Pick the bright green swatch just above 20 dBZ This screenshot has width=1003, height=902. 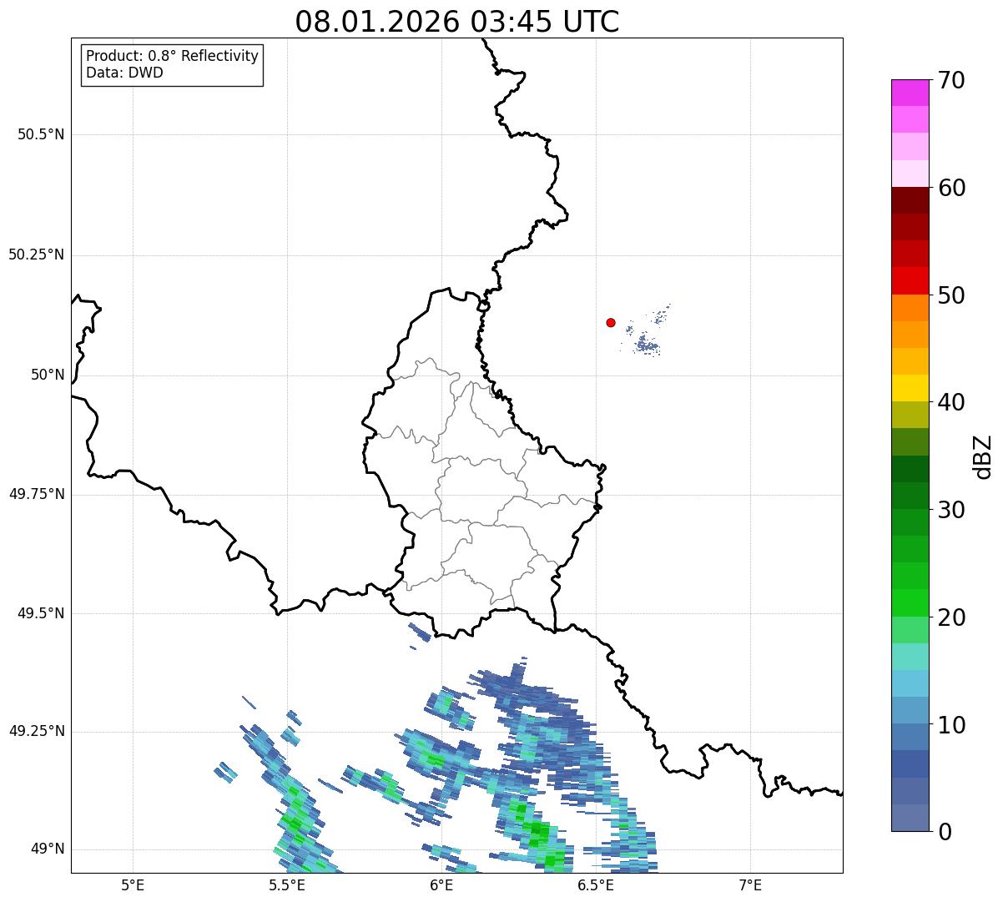(910, 603)
